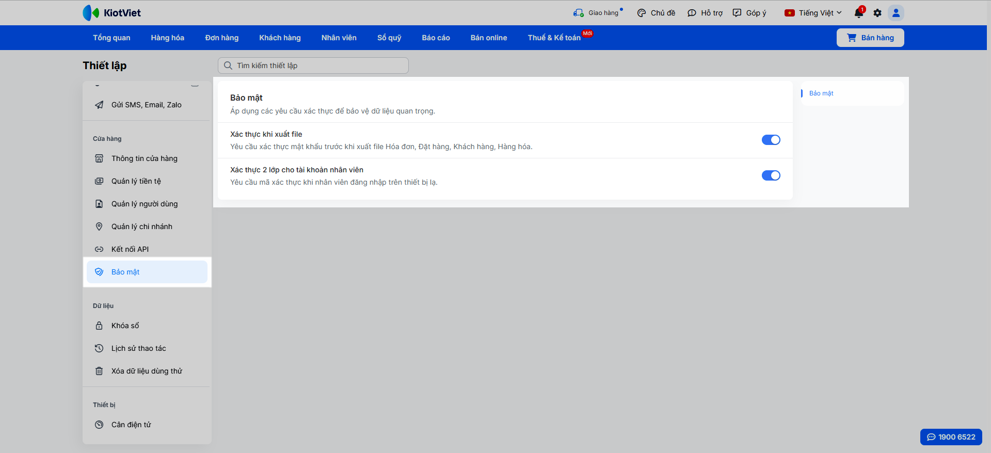Click the "Thiết lập" page title
Viewport: 991px width, 453px height.
pos(105,66)
